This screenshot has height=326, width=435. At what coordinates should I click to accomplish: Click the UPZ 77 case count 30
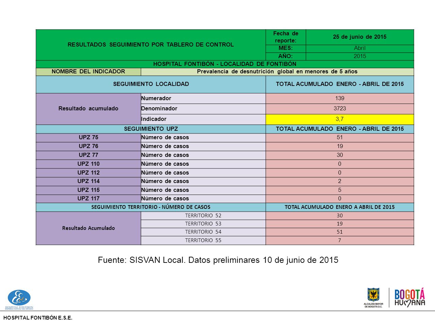[340, 155]
